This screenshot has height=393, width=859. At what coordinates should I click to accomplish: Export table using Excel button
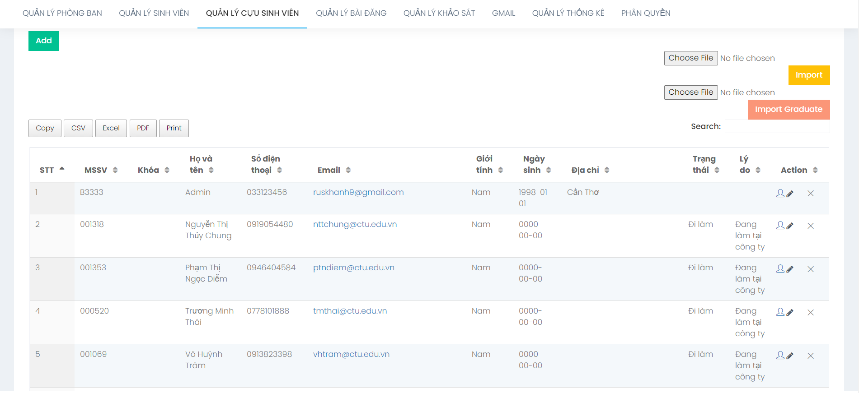pos(111,128)
